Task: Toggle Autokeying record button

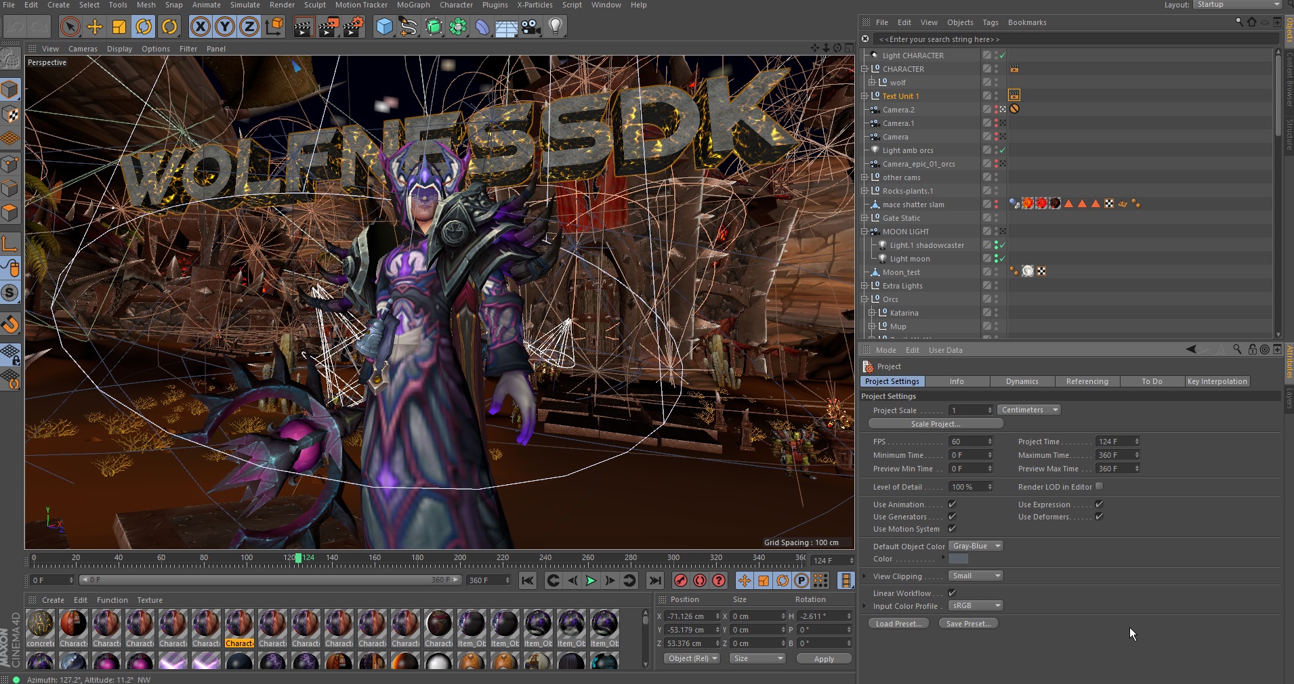Action: click(x=700, y=580)
